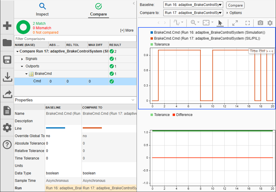Collapse the left panel with the chevron arrow
Image resolution: width=276 pixels, height=192 pixels.
pos(134,3)
